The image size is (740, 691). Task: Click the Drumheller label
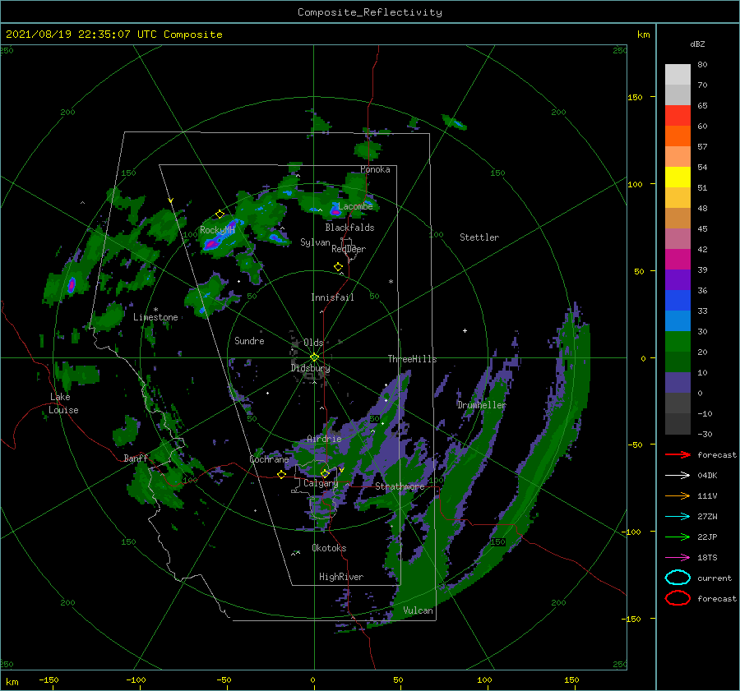(x=481, y=405)
